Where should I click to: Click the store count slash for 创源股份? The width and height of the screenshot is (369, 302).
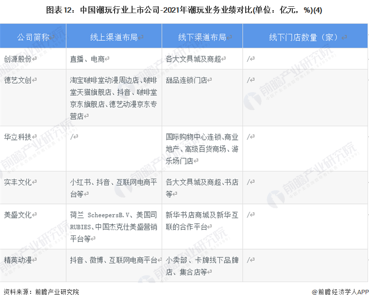click(x=248, y=59)
